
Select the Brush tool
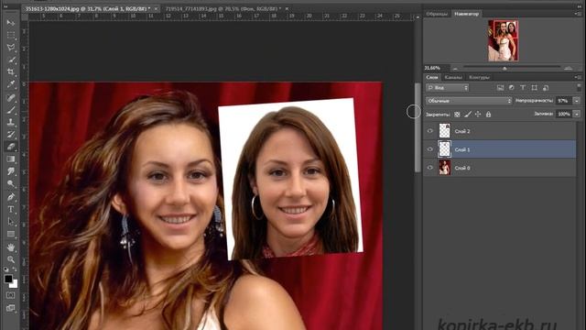(x=11, y=110)
